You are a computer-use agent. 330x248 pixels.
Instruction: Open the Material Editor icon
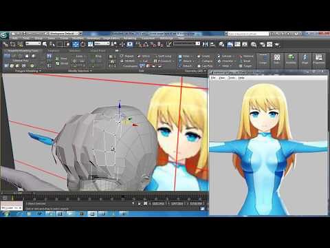point(254,44)
